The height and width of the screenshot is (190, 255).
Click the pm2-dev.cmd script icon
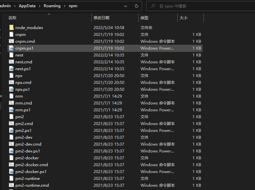click(11, 144)
